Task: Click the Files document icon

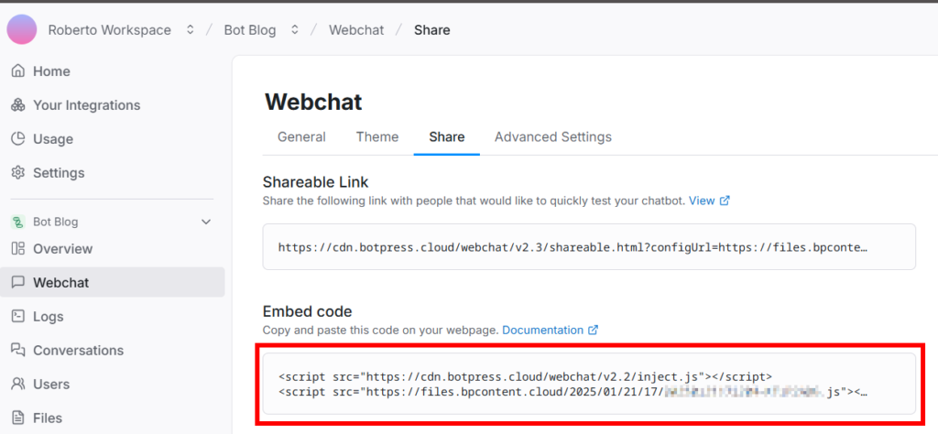Action: [x=18, y=418]
